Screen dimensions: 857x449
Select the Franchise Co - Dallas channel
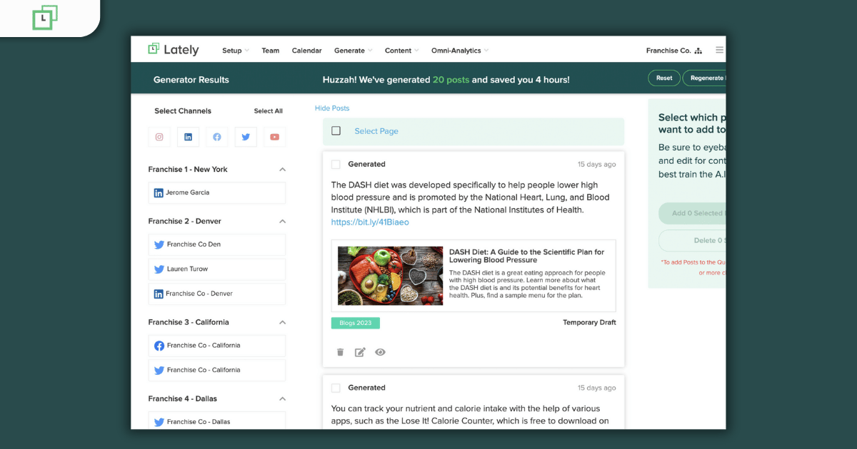click(217, 421)
